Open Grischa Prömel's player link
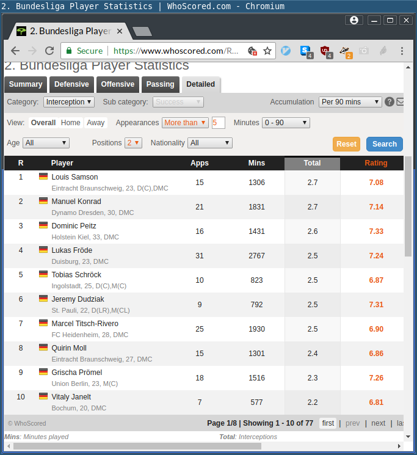417x455 pixels. tap(76, 373)
